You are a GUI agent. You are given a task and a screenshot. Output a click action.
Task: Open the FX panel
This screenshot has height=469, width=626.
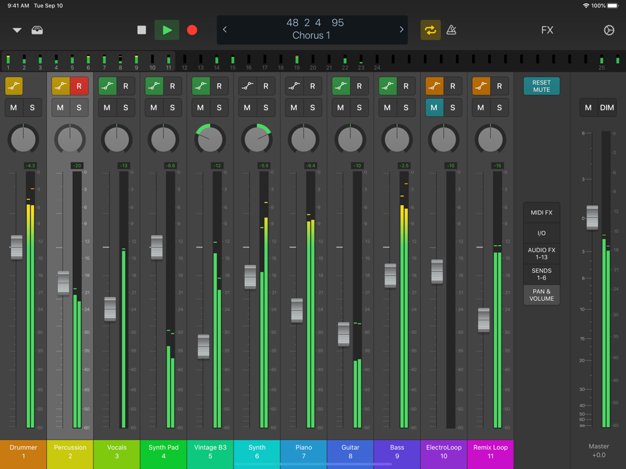click(547, 30)
